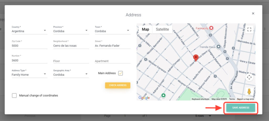The image size is (269, 121).
Task: Toggle the Main Address checkbox
Action: pos(121,73)
